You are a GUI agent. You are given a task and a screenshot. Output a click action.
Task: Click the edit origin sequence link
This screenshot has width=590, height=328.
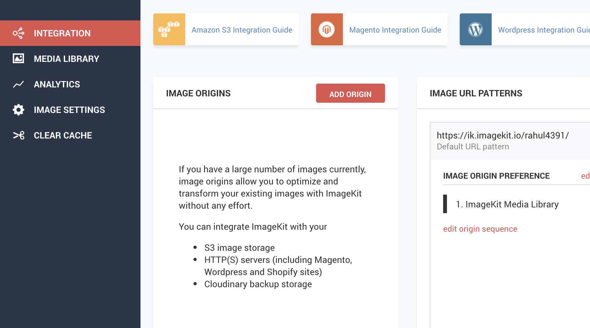pos(480,229)
